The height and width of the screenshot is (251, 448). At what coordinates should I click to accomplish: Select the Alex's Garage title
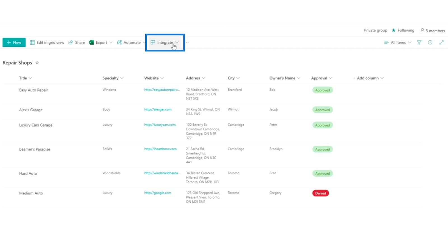[x=31, y=110]
